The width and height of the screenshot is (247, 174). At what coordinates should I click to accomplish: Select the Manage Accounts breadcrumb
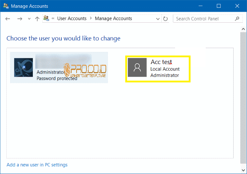click(x=113, y=18)
